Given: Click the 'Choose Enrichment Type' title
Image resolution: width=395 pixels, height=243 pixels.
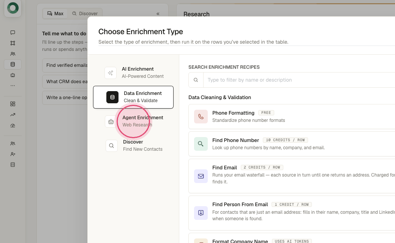Looking at the screenshot, I should 141,32.
